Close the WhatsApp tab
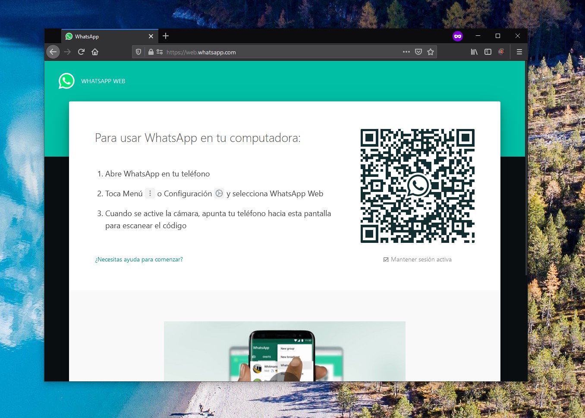This screenshot has height=418, width=585. pos(151,36)
